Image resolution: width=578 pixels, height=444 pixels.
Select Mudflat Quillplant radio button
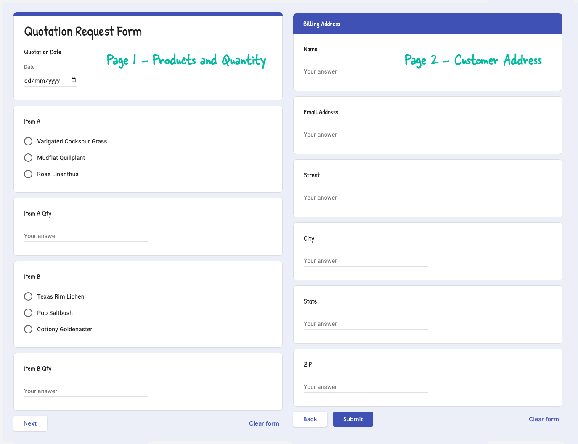(28, 158)
